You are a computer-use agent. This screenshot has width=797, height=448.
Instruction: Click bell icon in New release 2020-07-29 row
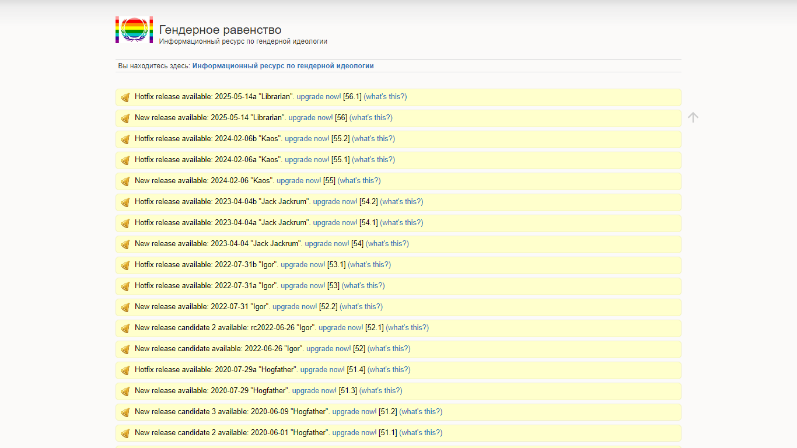click(x=125, y=391)
